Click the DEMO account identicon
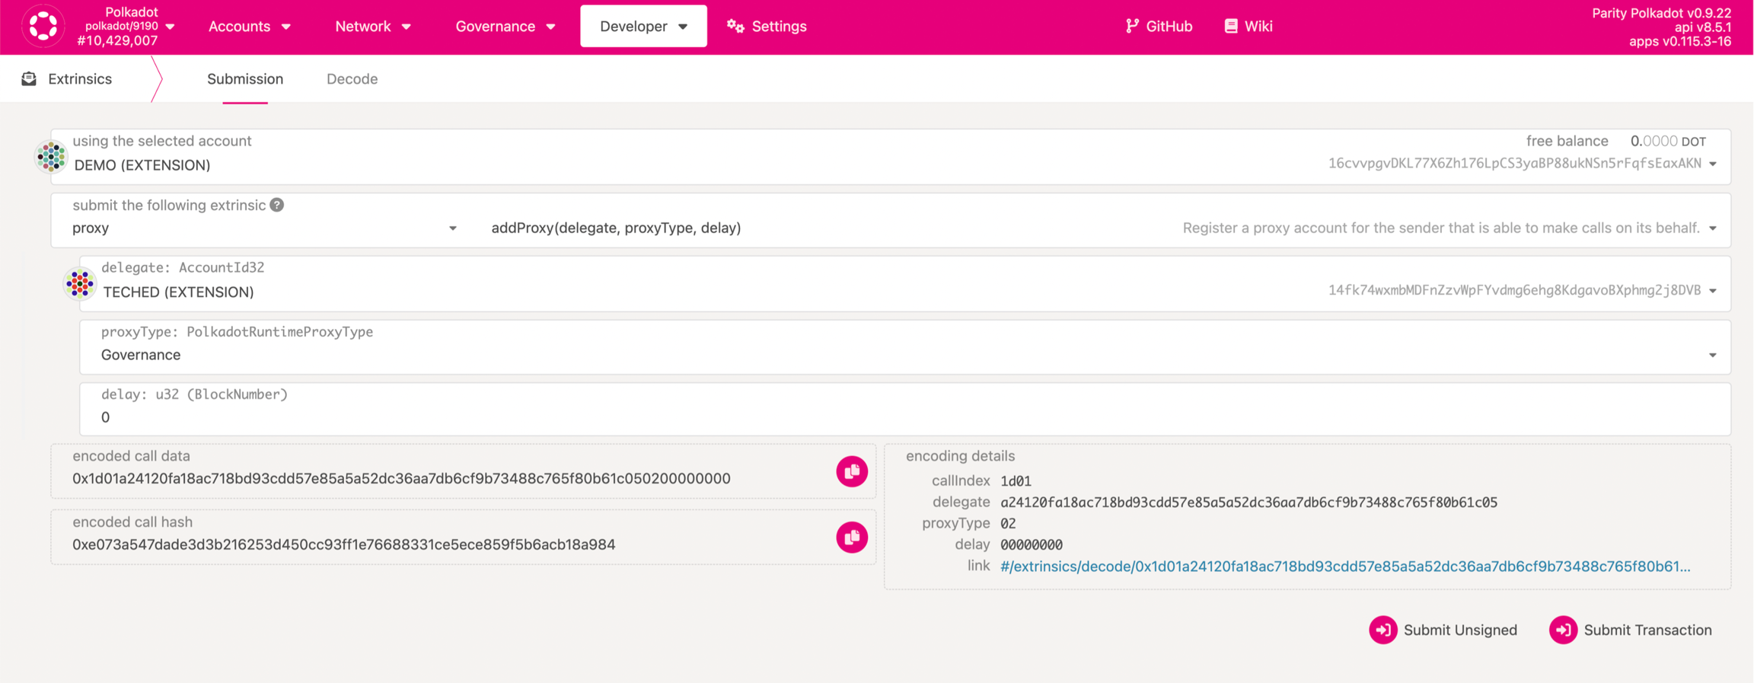The width and height of the screenshot is (1754, 683). coord(51,156)
